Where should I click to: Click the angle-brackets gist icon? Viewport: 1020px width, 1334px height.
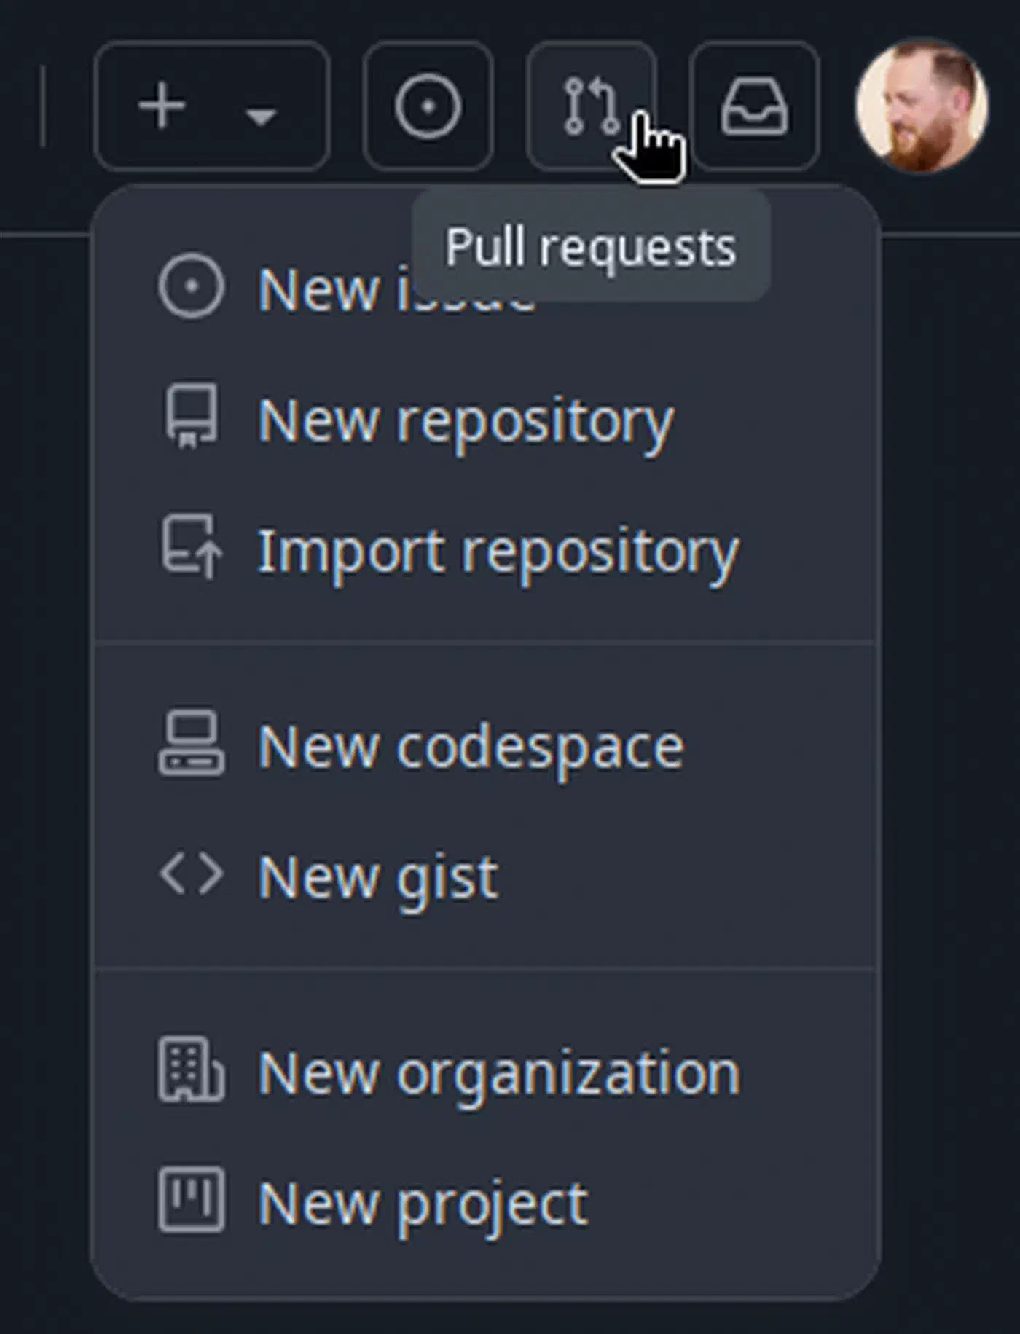(192, 874)
